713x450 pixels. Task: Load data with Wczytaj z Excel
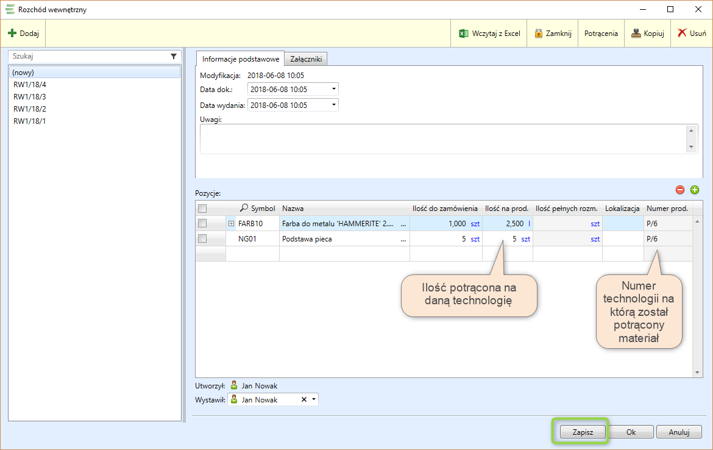[489, 34]
